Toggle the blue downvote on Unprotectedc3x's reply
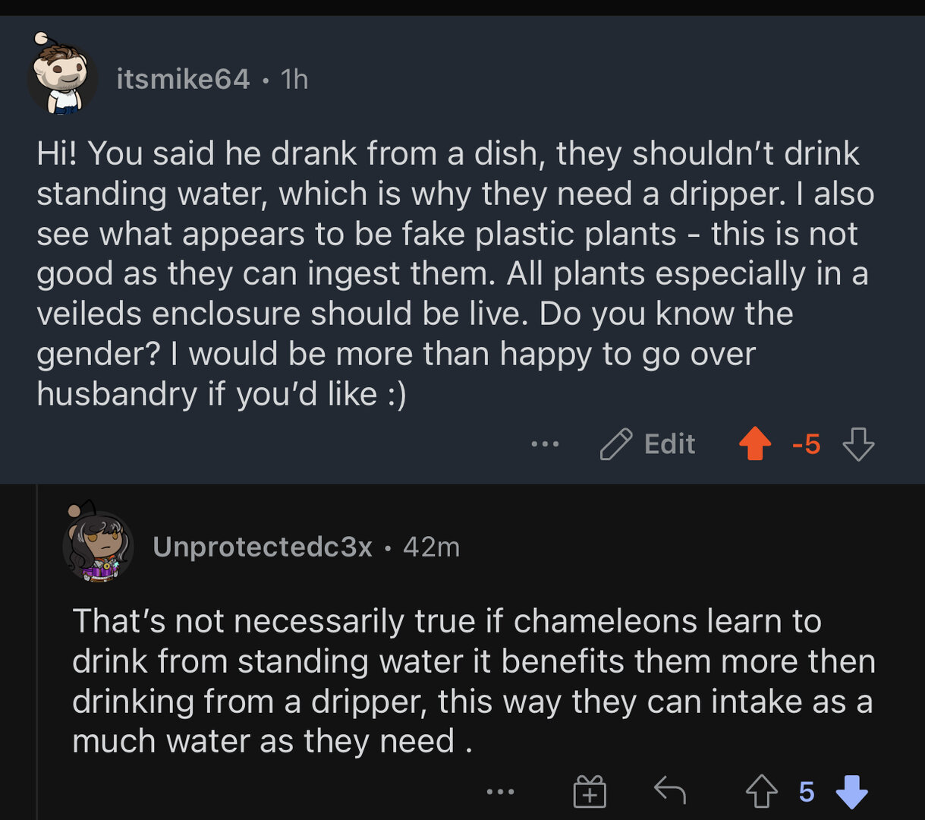This screenshot has height=820, width=925. 851,792
